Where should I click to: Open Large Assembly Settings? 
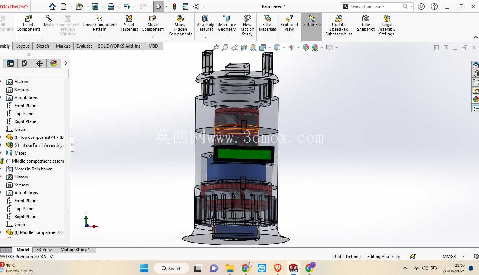pyautogui.click(x=387, y=25)
